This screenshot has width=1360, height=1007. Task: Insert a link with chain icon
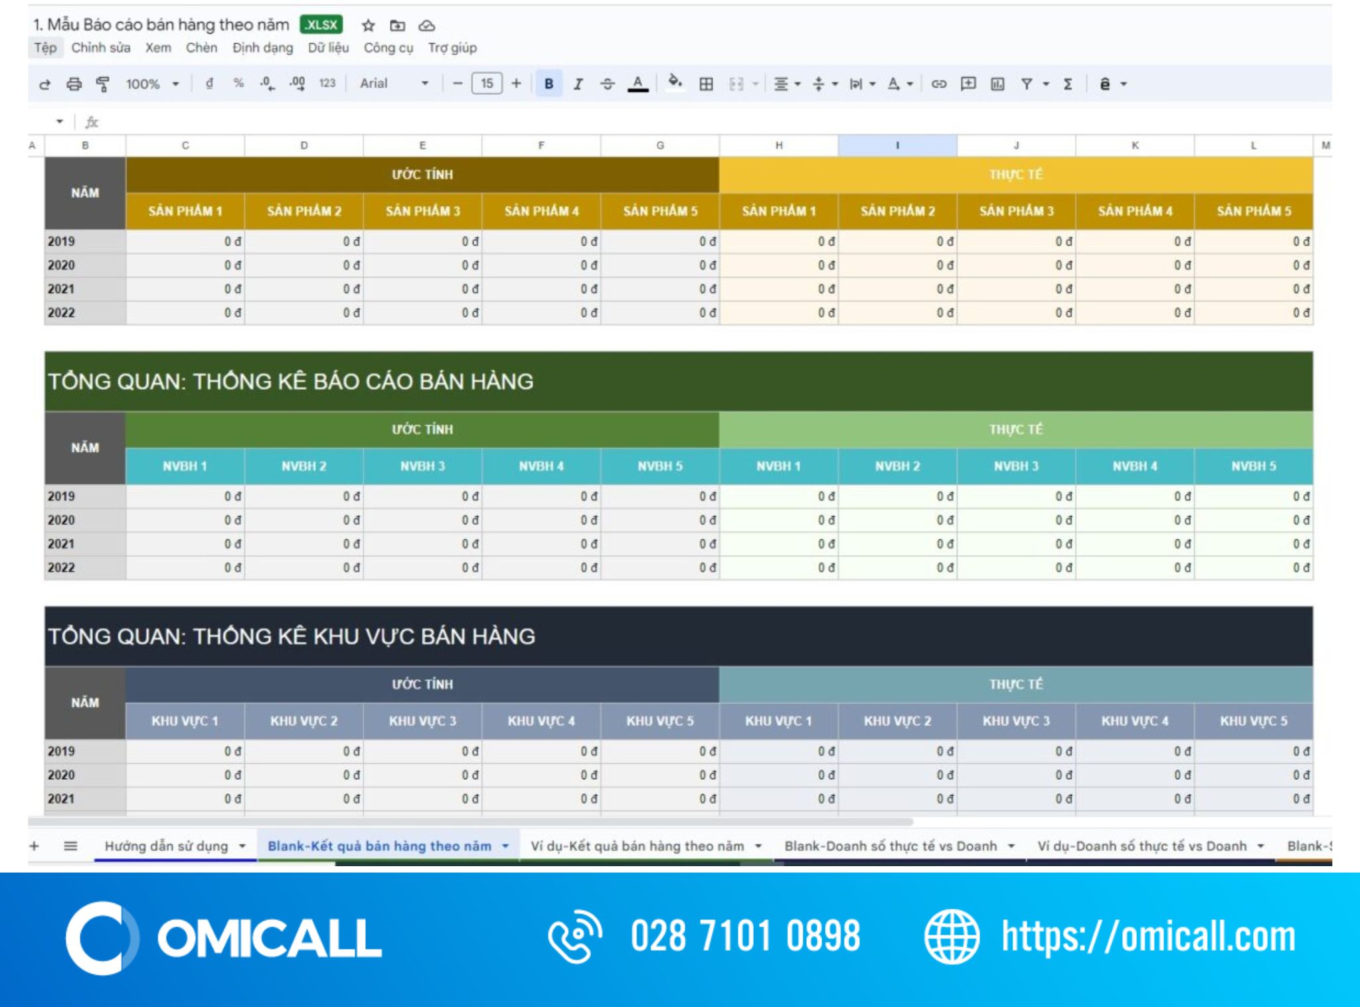pos(938,84)
